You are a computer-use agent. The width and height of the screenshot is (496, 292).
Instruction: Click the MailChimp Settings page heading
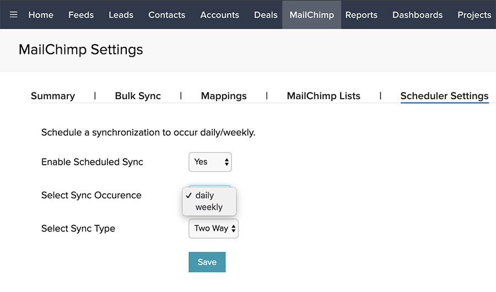[x=80, y=50]
